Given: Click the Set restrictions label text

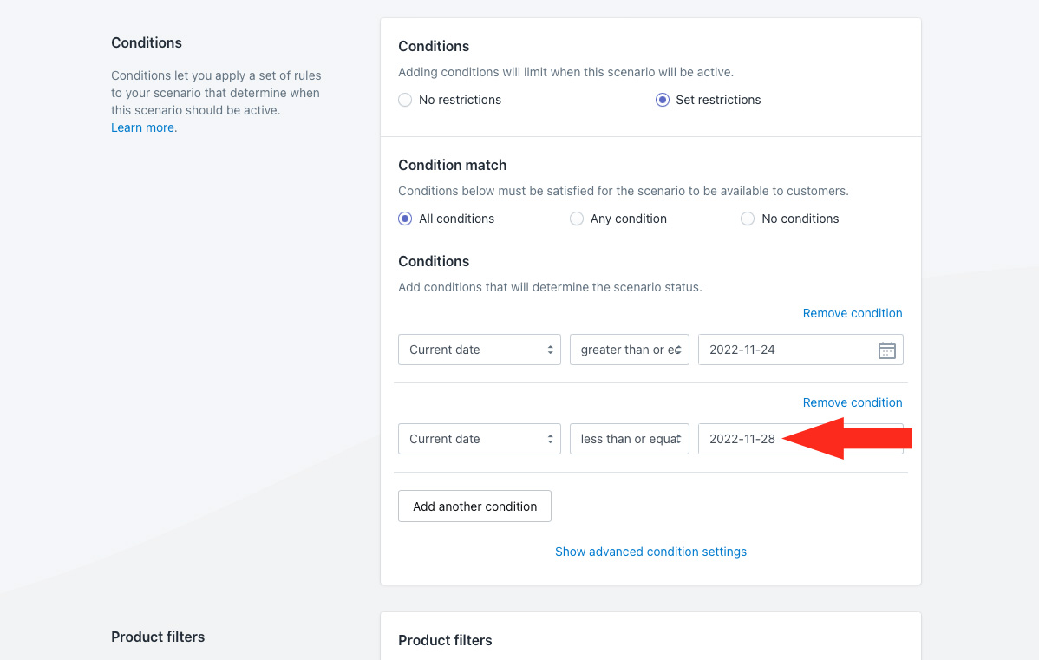Looking at the screenshot, I should point(718,100).
